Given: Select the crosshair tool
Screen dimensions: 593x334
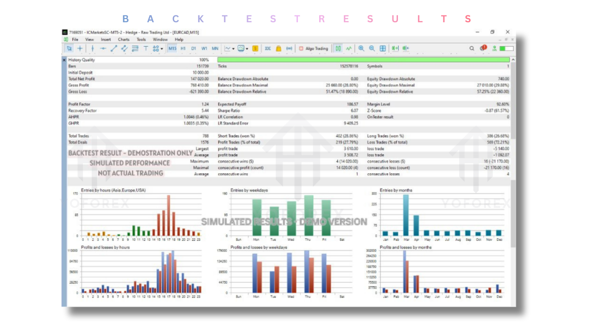Looking at the screenshot, I should 80,48.
